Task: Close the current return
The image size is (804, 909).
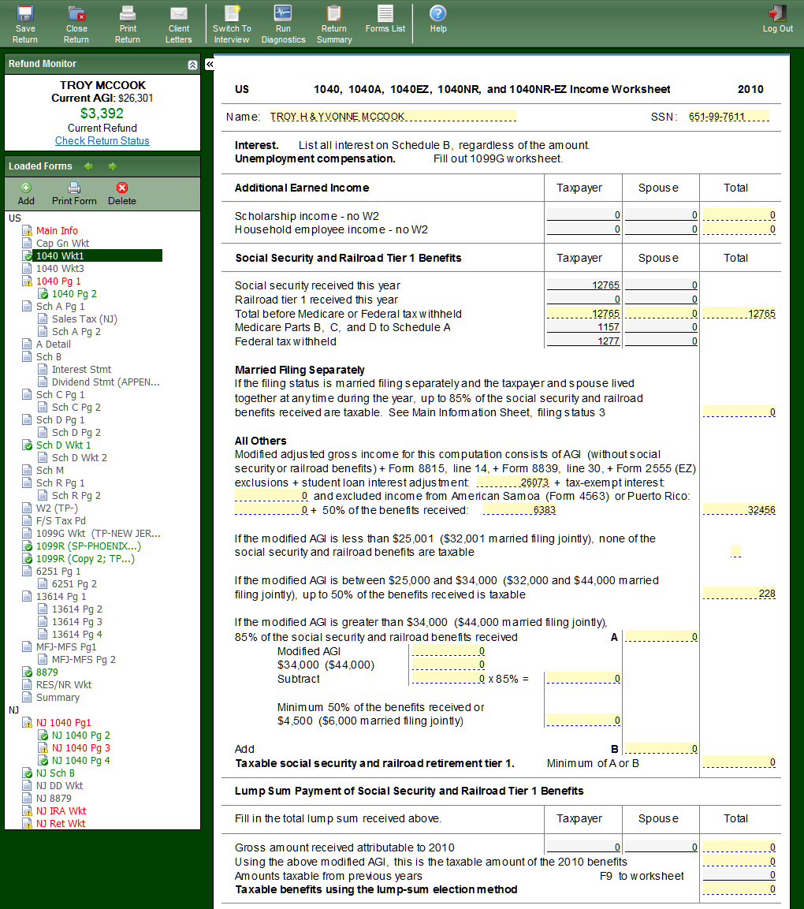Action: click(x=76, y=23)
